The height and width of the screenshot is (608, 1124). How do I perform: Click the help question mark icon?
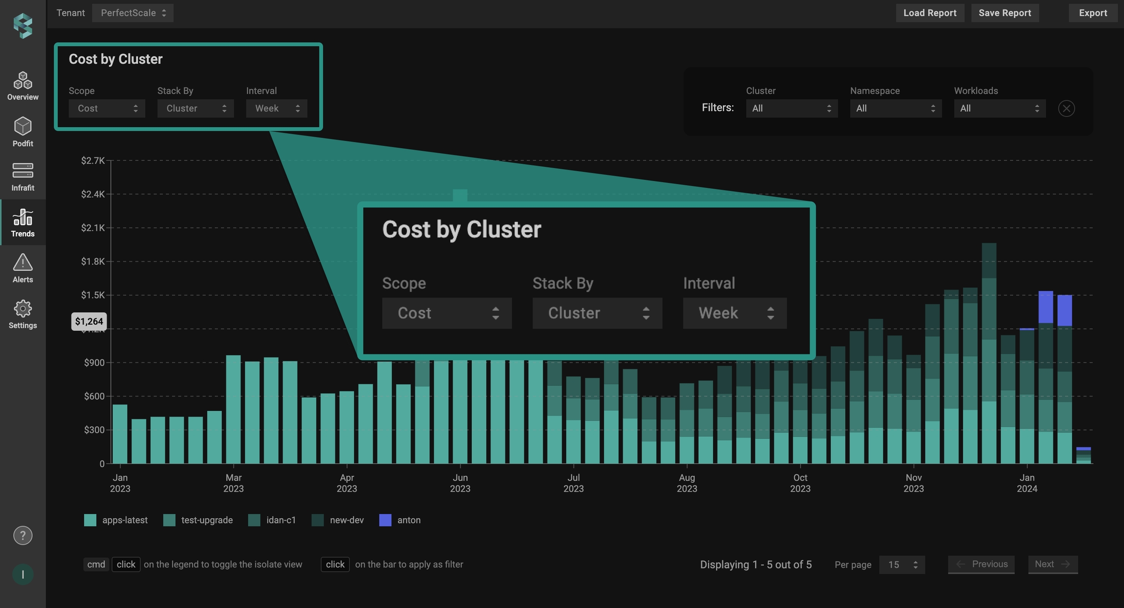(x=22, y=535)
